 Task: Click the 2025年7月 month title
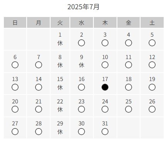coord(83,7)
